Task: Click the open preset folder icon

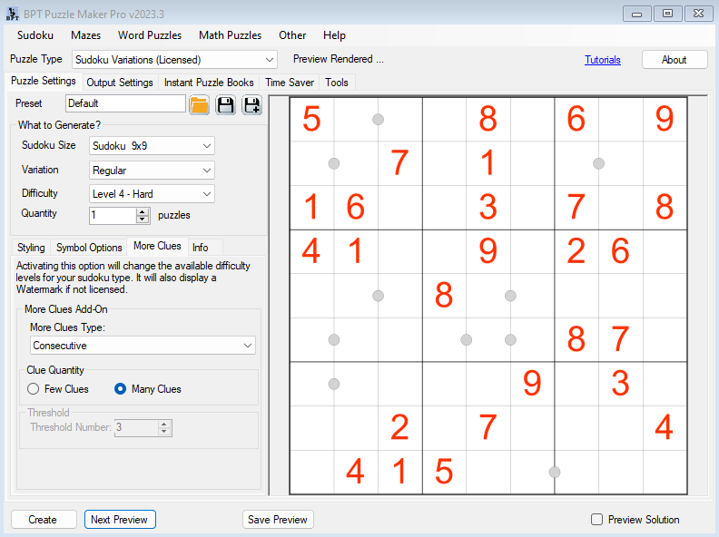Action: coord(200,104)
